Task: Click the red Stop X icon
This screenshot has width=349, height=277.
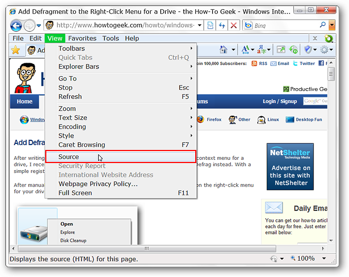Action: [x=233, y=26]
